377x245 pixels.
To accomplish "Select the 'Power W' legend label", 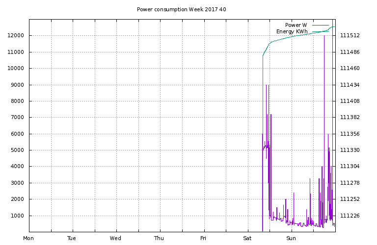I will (x=296, y=25).
